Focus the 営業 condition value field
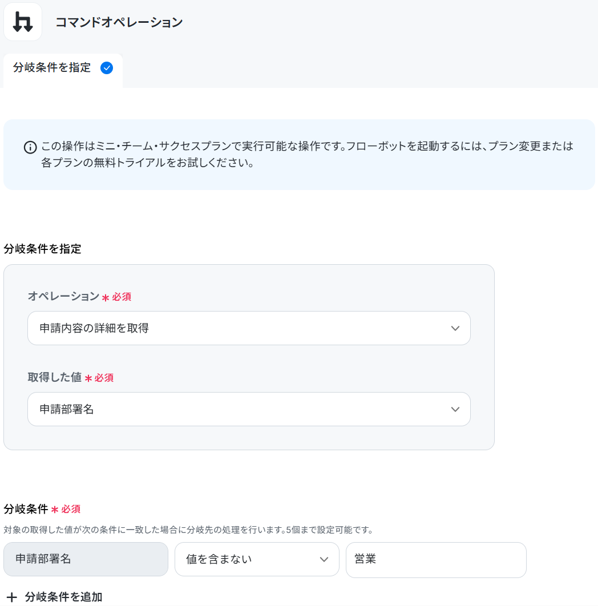Screen dimensions: 598x606 click(436, 560)
